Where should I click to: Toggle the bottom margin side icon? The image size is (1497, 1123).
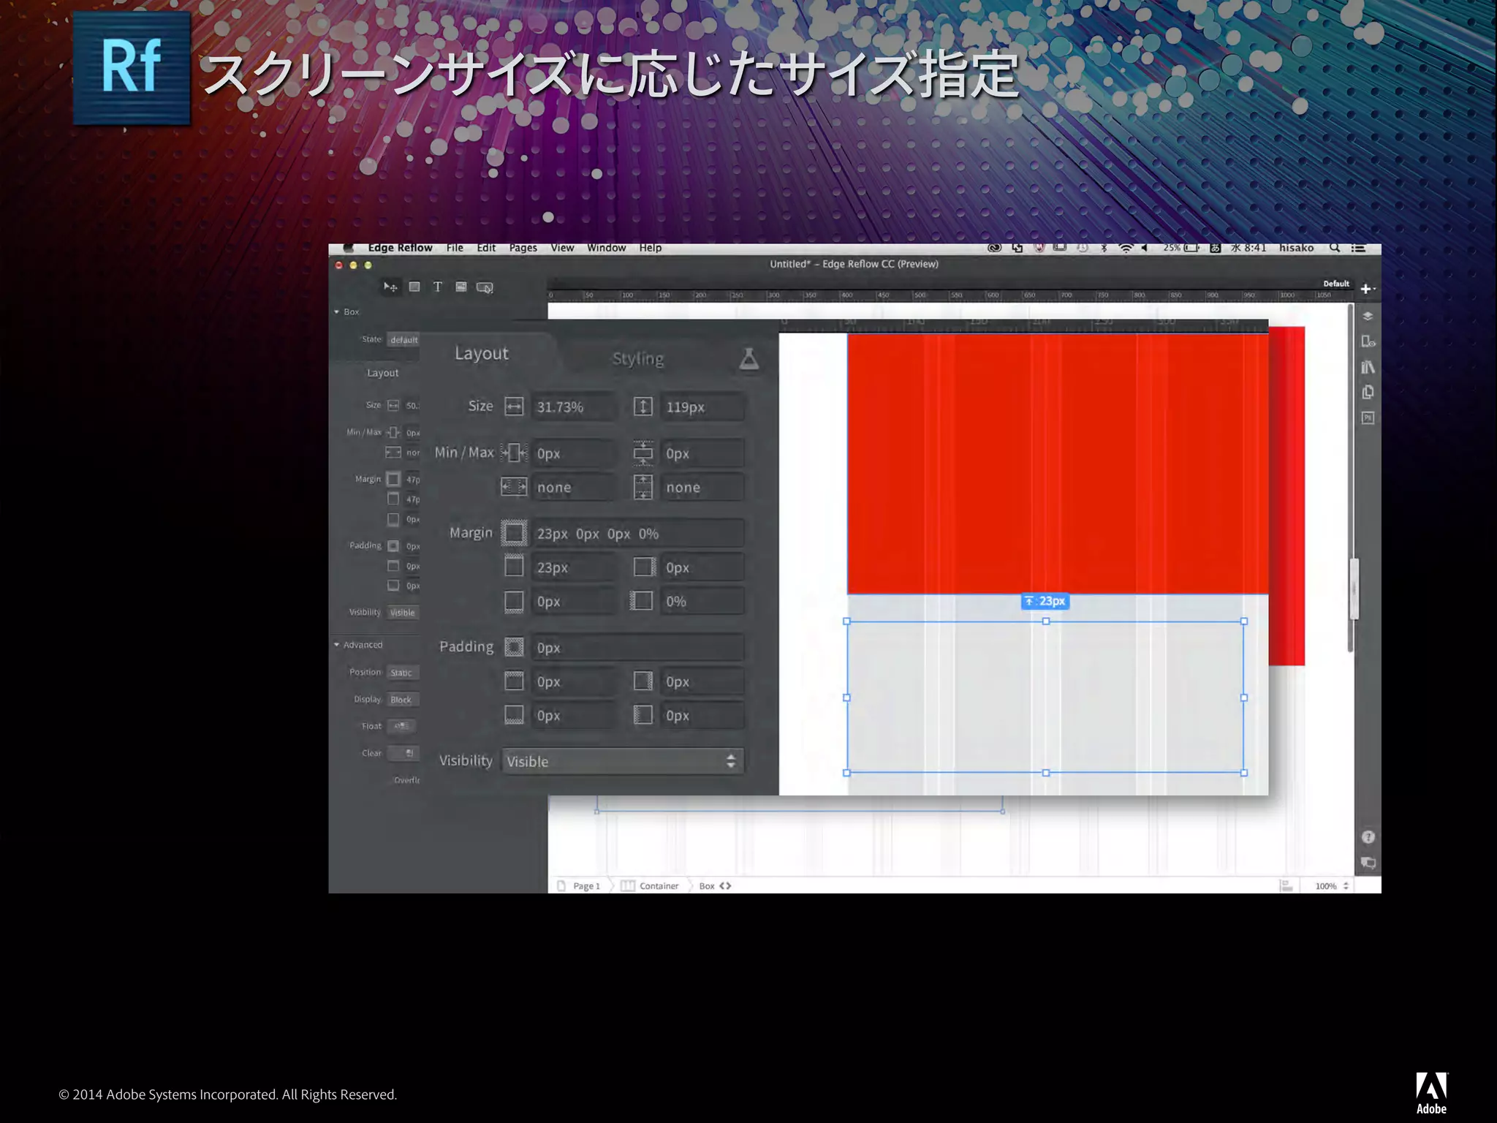pyautogui.click(x=514, y=601)
